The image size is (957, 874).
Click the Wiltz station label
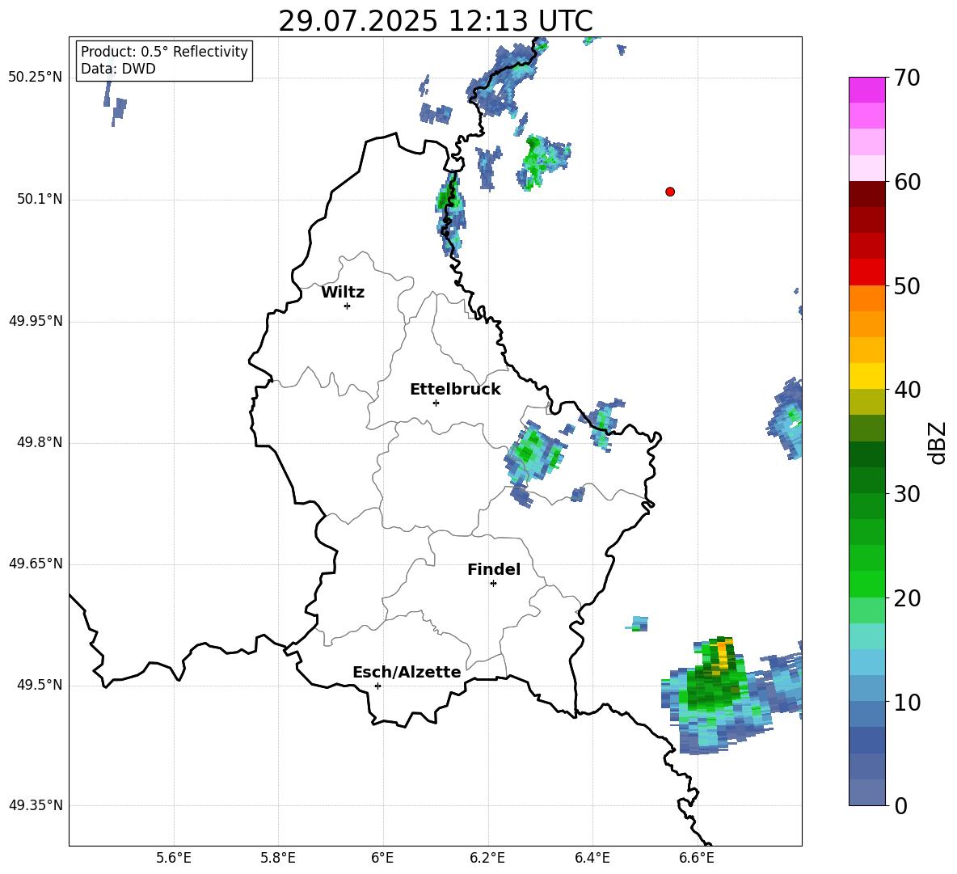point(343,293)
